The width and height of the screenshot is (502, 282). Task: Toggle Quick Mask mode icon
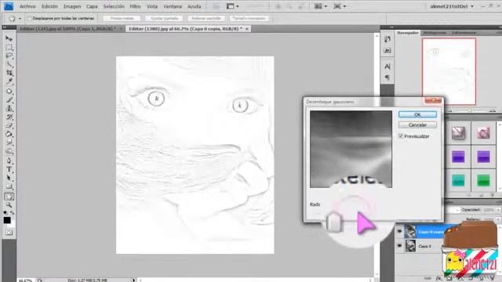pyautogui.click(x=9, y=233)
